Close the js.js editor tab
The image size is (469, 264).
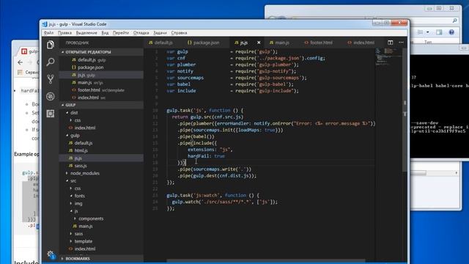259,43
